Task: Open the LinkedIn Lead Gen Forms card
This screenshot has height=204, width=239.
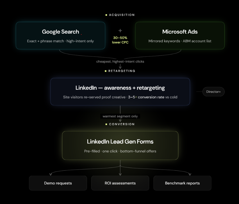Action: [x=120, y=145]
